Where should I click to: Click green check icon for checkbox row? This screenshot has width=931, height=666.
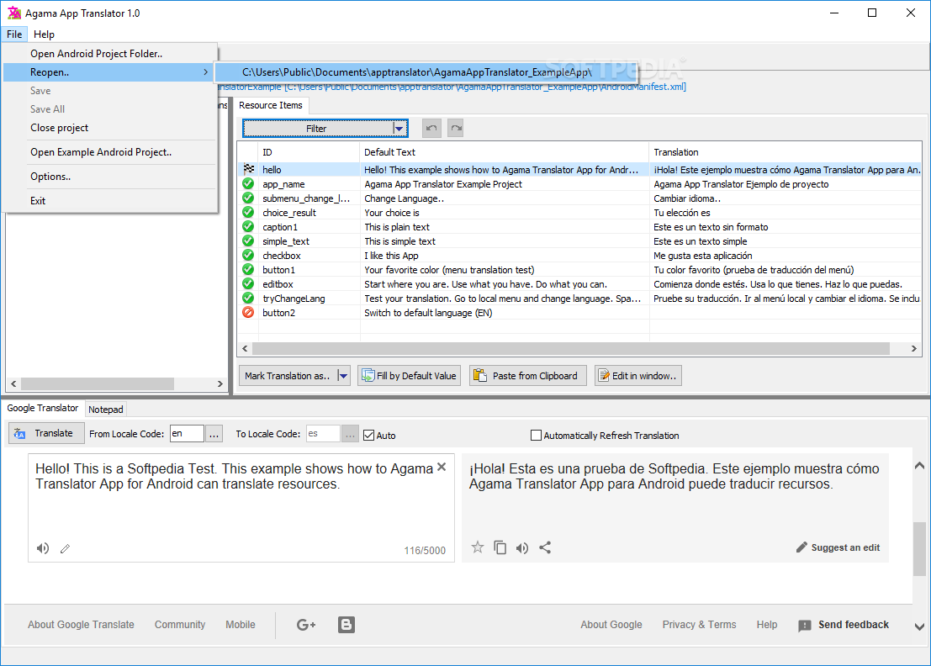click(248, 256)
